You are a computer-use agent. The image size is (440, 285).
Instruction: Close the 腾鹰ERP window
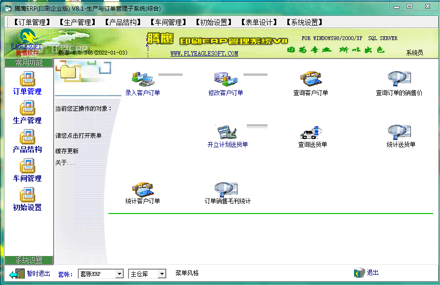427,6
